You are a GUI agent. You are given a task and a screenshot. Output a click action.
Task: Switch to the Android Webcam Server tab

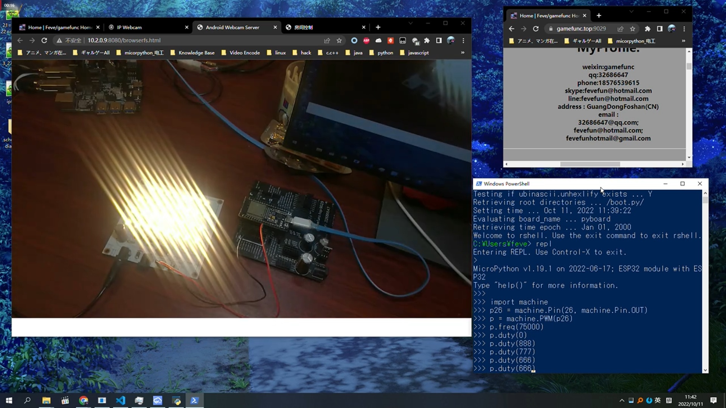tap(233, 27)
